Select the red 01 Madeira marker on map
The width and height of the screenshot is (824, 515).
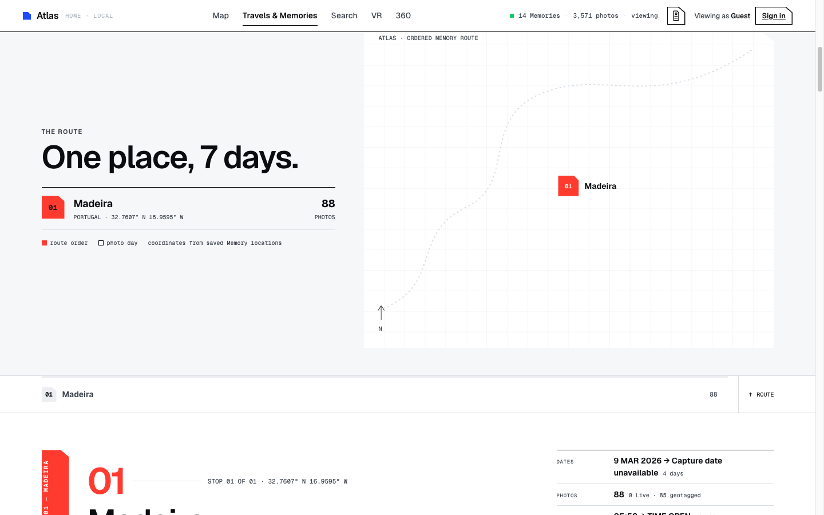(x=568, y=186)
